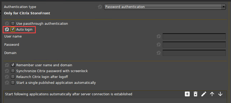Check Relaunch Citrix login after logoff

(13, 77)
